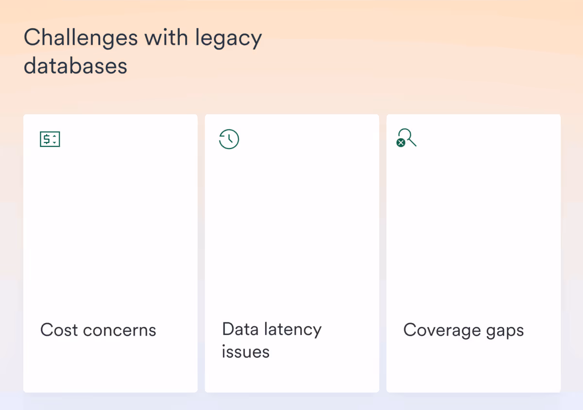Click the dollar sign inside cost icon
This screenshot has height=410, width=583.
click(47, 140)
